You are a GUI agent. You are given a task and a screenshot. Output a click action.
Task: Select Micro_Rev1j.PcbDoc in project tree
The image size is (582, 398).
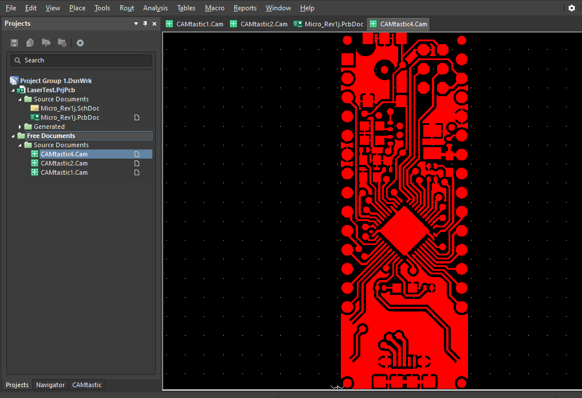[x=70, y=117]
